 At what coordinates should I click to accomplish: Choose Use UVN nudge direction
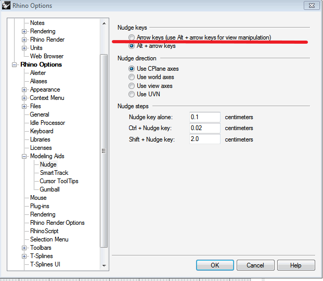132,94
